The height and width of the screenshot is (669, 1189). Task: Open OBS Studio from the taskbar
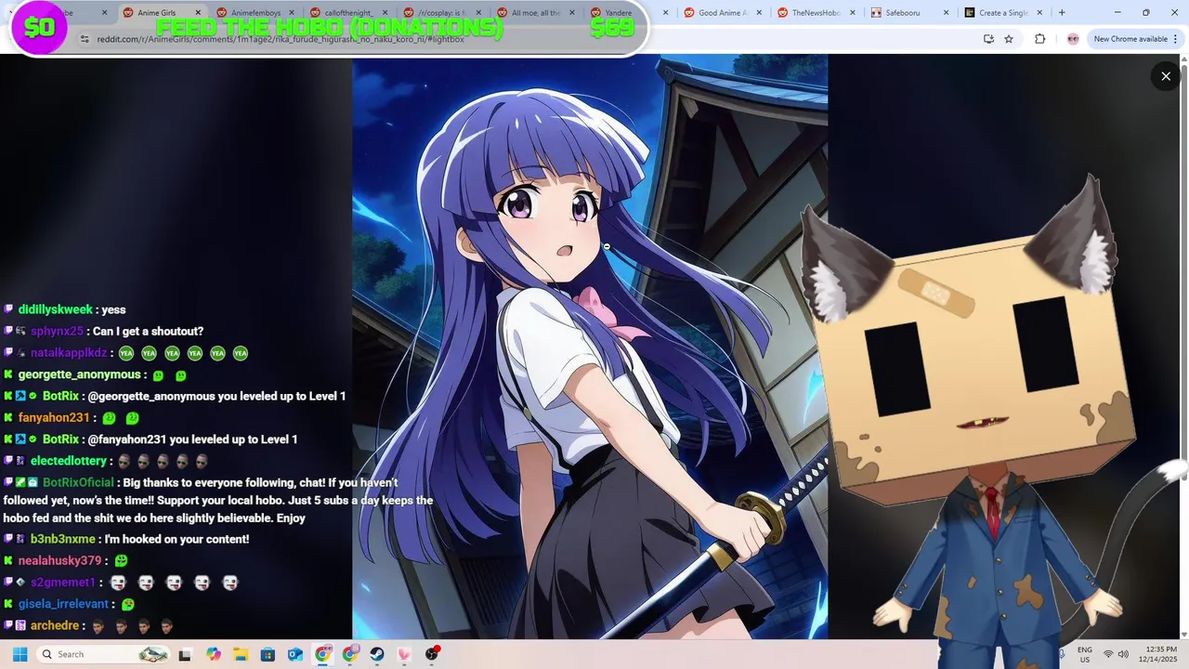click(x=432, y=654)
